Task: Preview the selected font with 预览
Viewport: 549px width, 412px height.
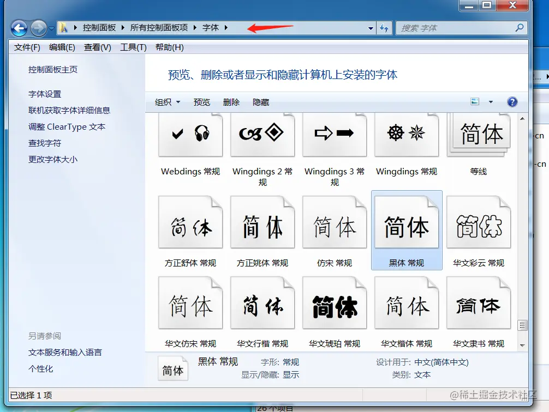Action: 202,102
